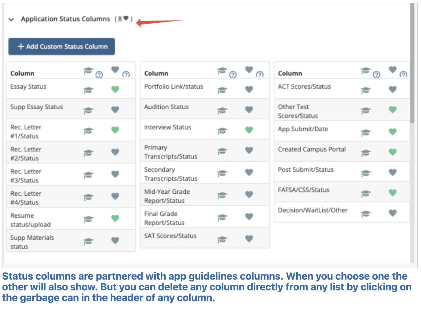The height and width of the screenshot is (310, 421).
Task: Toggle the heart beside App Submit/Date
Action: [392, 131]
